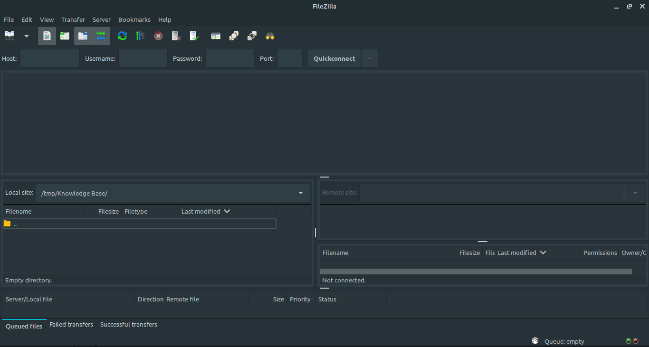This screenshot has width=649, height=347.
Task: Click Server/Local file queue column header
Action: [69, 299]
